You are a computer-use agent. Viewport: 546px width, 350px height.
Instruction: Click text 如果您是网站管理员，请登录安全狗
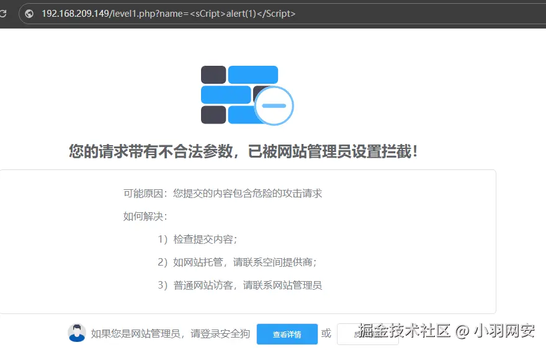pos(171,334)
